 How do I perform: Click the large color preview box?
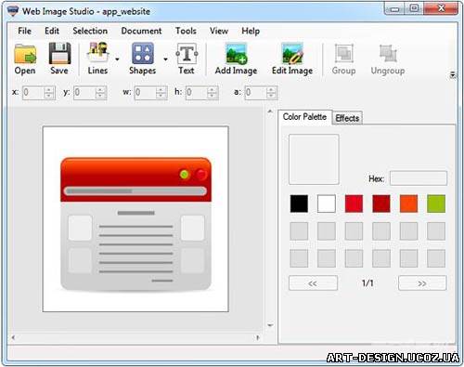coord(314,160)
